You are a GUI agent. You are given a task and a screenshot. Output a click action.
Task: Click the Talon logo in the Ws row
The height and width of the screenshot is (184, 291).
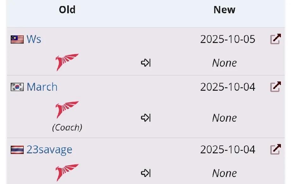pyautogui.click(x=67, y=62)
